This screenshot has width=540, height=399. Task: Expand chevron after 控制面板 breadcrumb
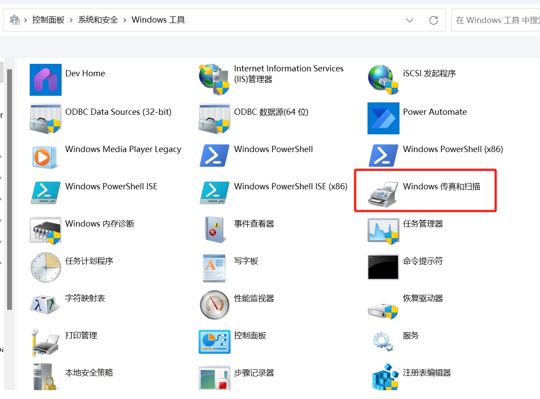tap(71, 20)
